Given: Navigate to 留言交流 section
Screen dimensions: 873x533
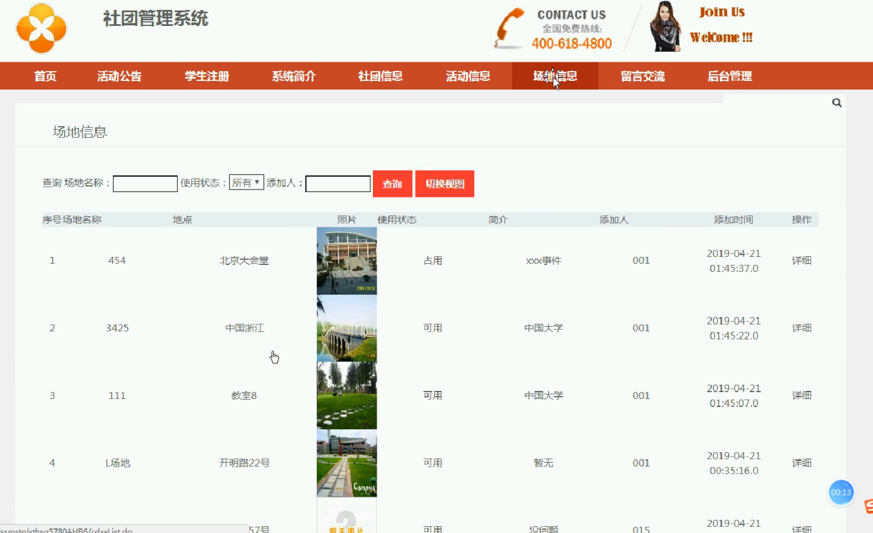Looking at the screenshot, I should 642,75.
